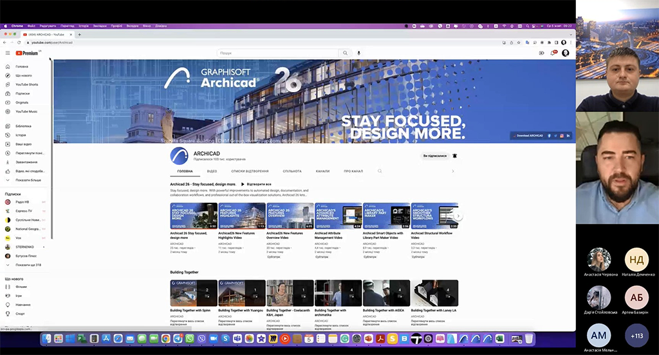This screenshot has width=659, height=355.
Task: Click the search magnifier button
Action: (345, 53)
